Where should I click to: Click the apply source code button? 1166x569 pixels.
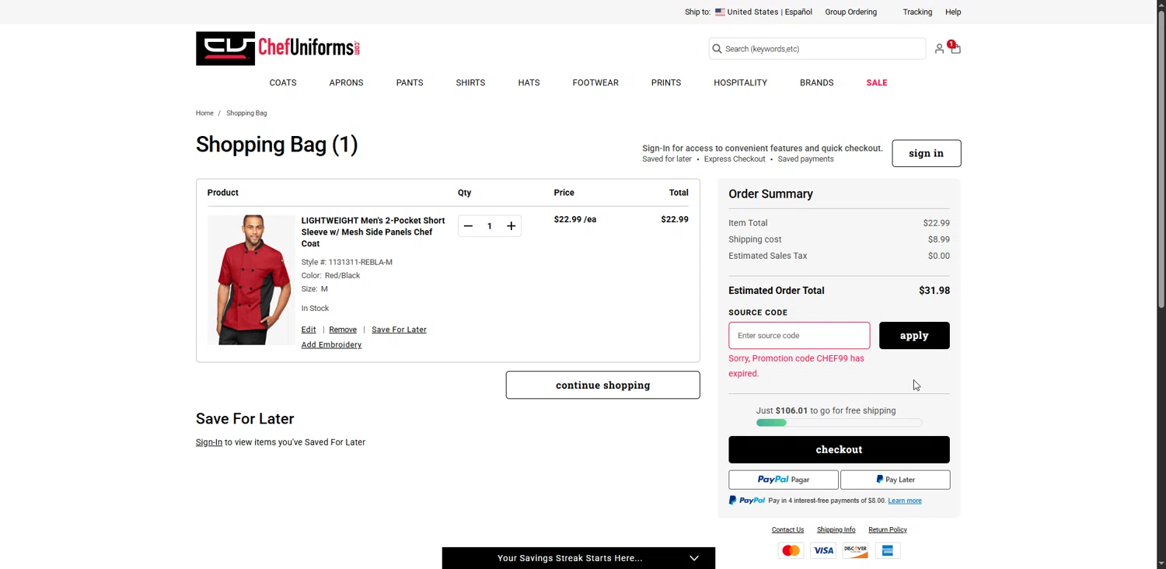pos(914,336)
